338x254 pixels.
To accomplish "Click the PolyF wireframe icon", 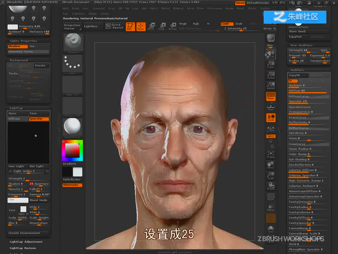I will 271,197.
